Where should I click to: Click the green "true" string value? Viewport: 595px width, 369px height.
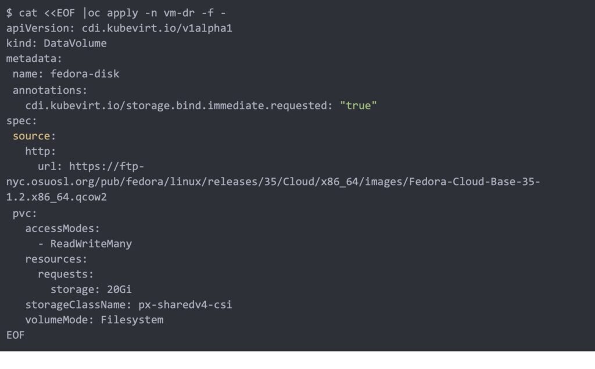[x=359, y=106]
